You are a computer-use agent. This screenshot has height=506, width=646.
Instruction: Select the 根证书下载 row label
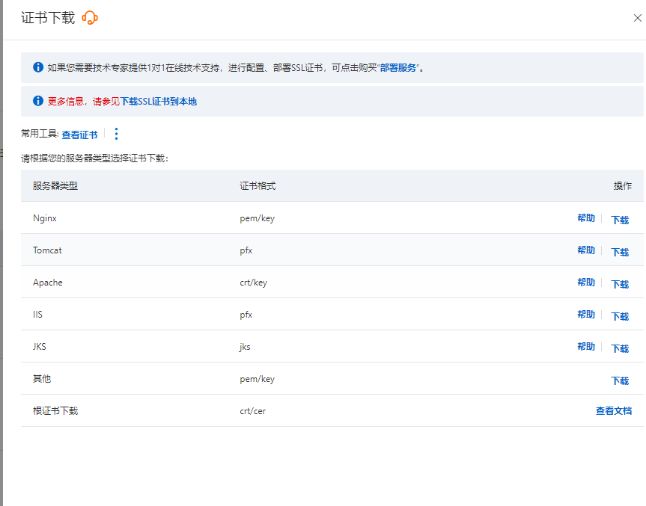tap(55, 410)
